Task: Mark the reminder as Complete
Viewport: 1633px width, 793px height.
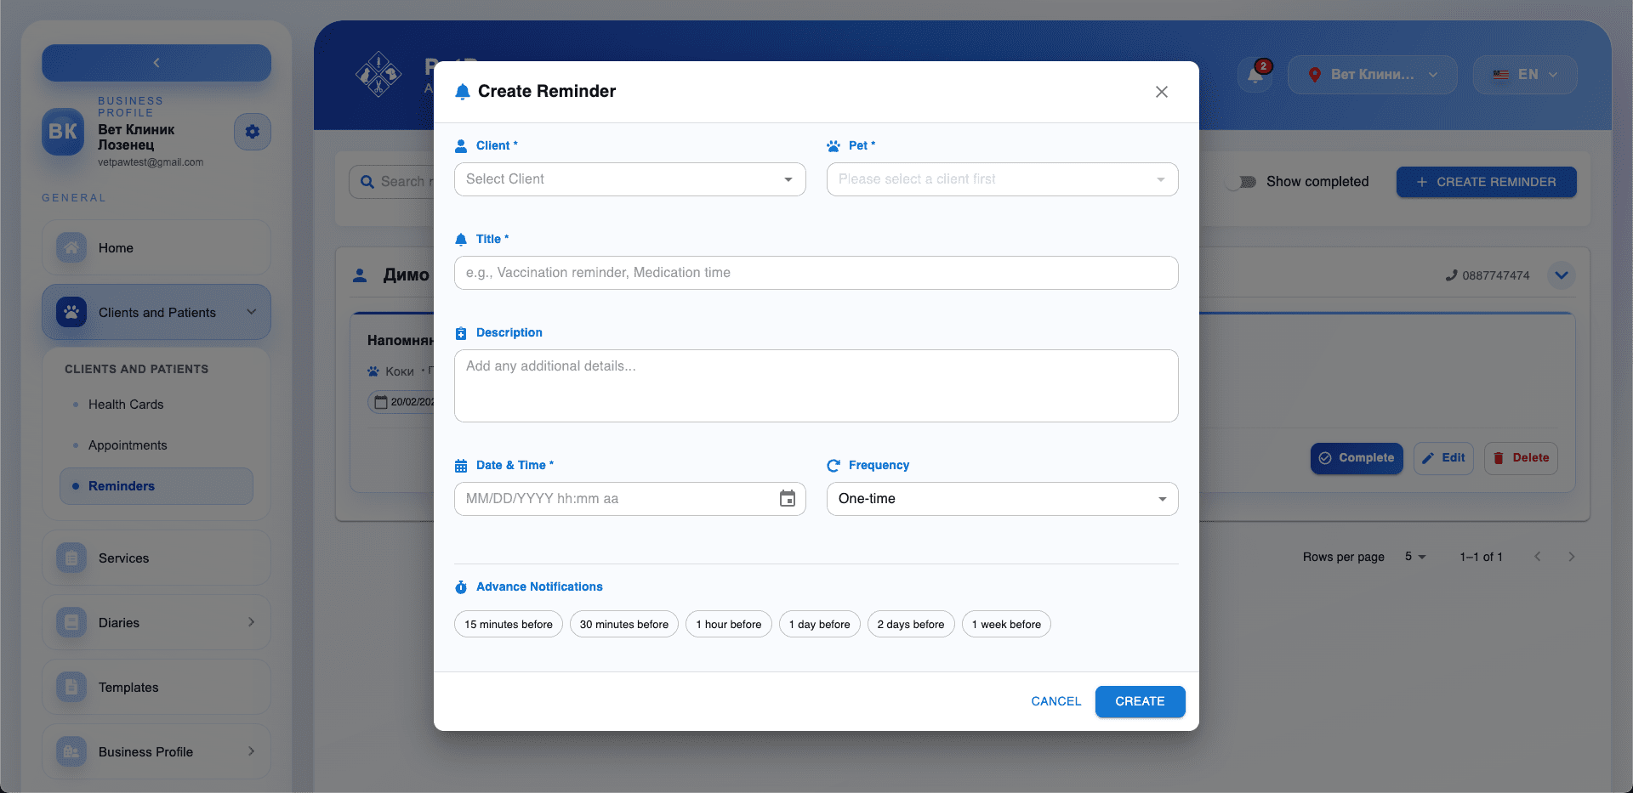Action: tap(1356, 458)
